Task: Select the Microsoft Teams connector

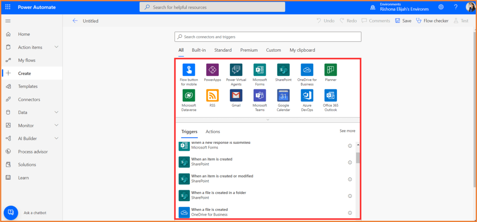Action: click(260, 95)
